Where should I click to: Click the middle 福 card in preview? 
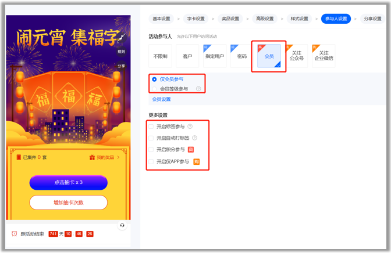(x=69, y=96)
